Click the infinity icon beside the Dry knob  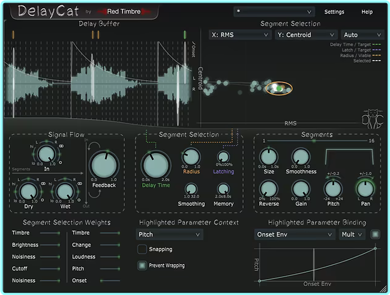(x=43, y=183)
